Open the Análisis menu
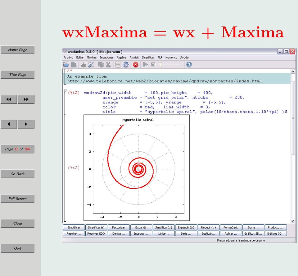Screen dimensions: 298x276 [134, 57]
